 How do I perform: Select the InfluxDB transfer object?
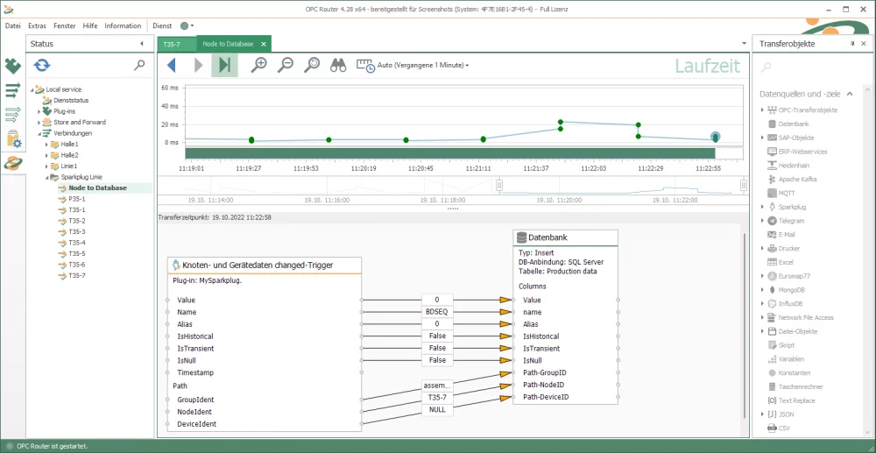pos(790,304)
